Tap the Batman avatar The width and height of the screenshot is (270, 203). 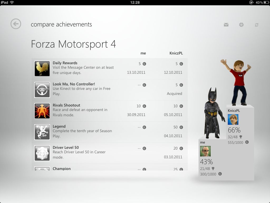click(x=214, y=113)
